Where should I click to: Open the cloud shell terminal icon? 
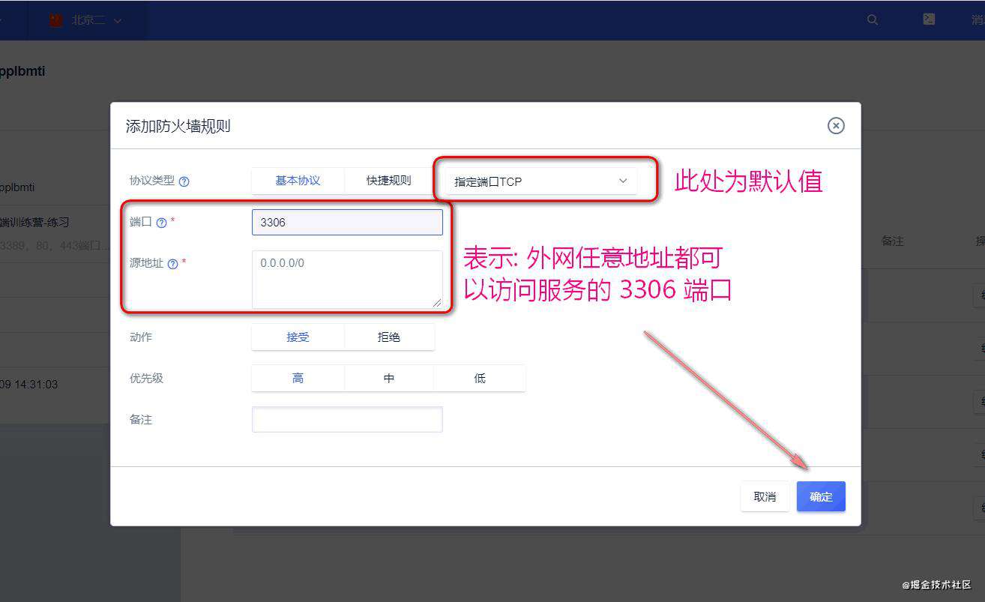coord(929,19)
